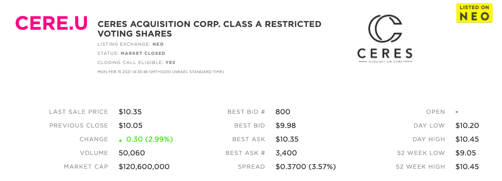Click the best ask number 3,400
The image size is (502, 181).
(286, 153)
